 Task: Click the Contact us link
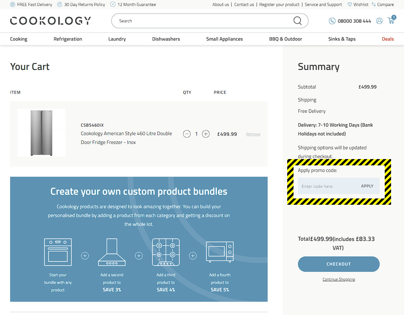[x=244, y=4]
